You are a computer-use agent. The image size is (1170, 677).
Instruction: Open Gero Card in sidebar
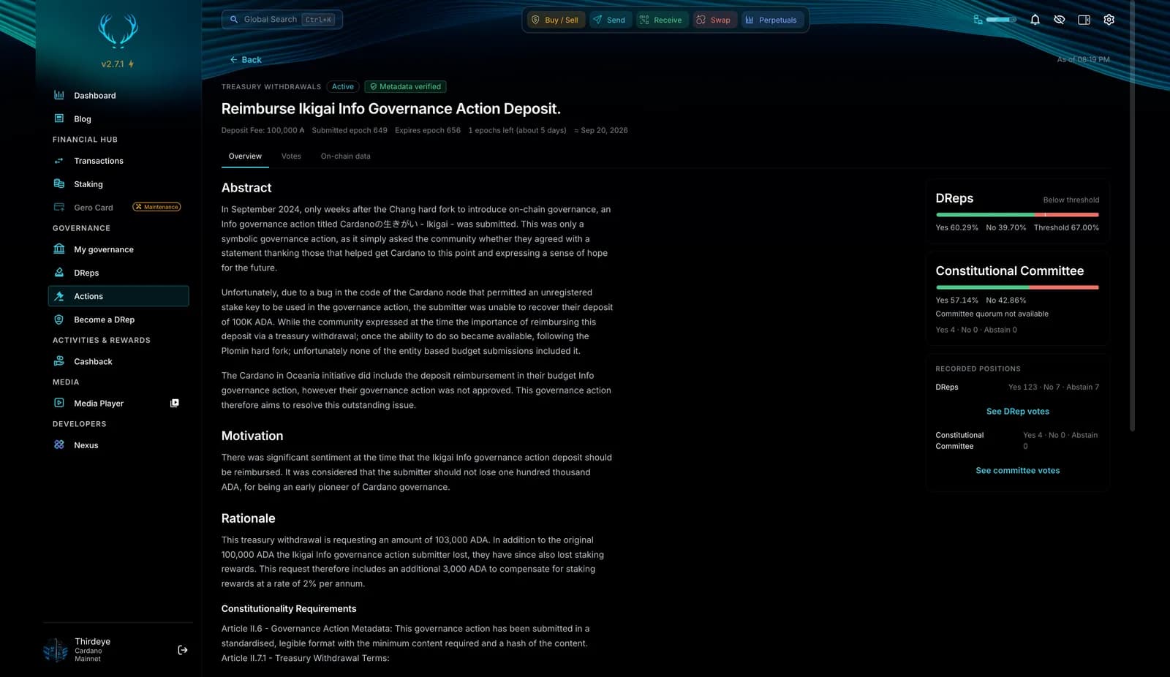[x=118, y=208]
